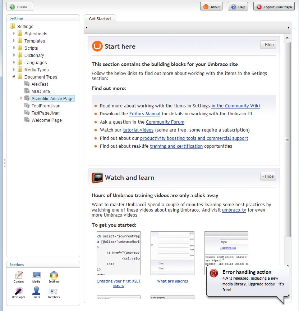Open Creating your first XSLT macro link
The height and width of the screenshot is (311, 299).
pyautogui.click(x=119, y=283)
